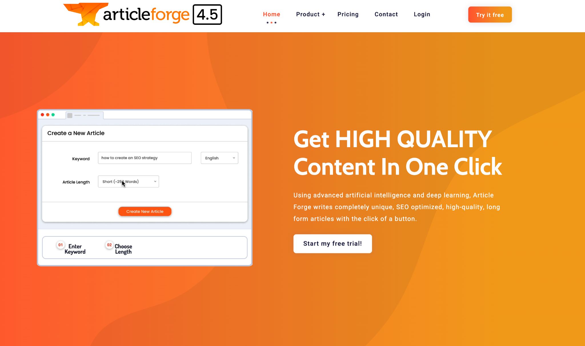Click the Contact navigation item
This screenshot has width=585, height=346.
coord(386,14)
